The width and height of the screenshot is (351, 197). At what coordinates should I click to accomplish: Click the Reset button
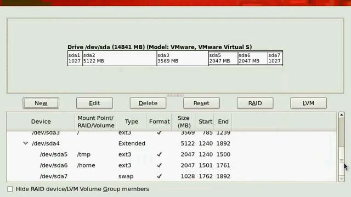201,103
